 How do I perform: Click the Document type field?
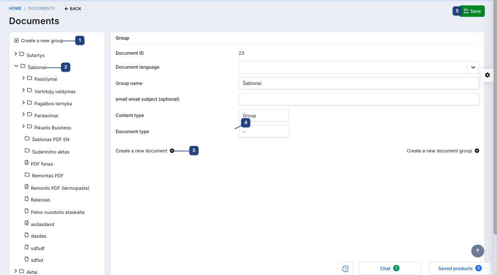(264, 131)
